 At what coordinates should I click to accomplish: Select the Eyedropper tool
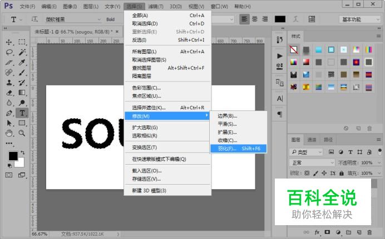pyautogui.click(x=22, y=62)
